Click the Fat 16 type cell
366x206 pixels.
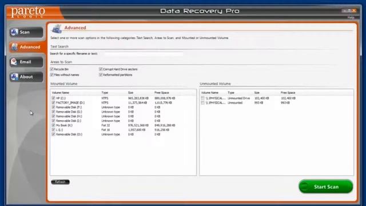pyautogui.click(x=105, y=130)
